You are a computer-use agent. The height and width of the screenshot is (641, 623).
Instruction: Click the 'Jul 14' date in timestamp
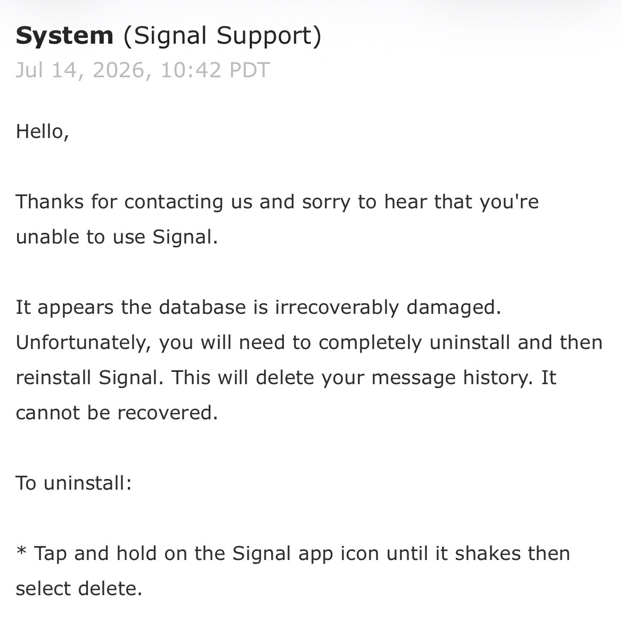[46, 70]
